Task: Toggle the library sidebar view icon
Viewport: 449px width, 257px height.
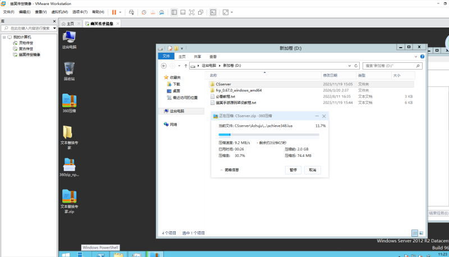Action: (x=174, y=12)
